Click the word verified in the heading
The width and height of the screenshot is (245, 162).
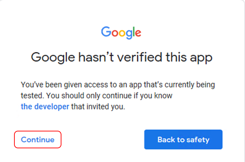[139, 57]
